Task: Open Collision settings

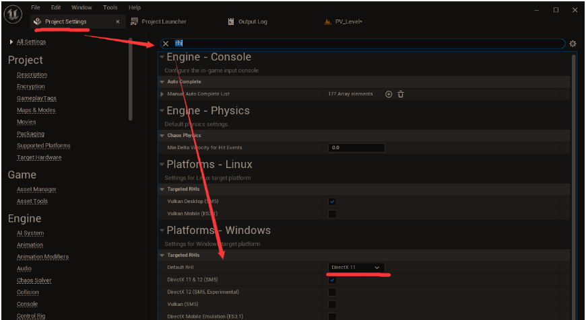Action: point(28,292)
